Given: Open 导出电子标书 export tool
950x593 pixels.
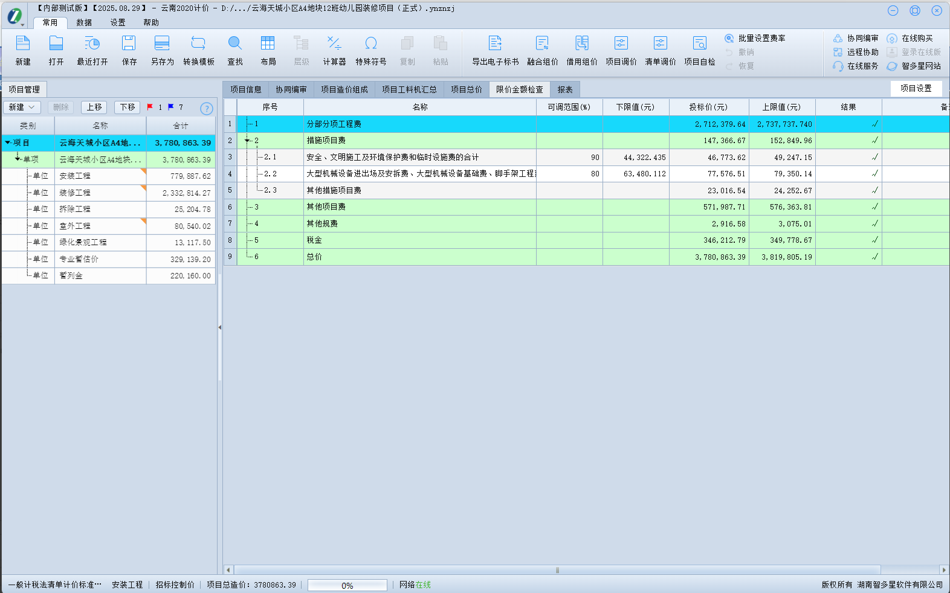Looking at the screenshot, I should 495,43.
